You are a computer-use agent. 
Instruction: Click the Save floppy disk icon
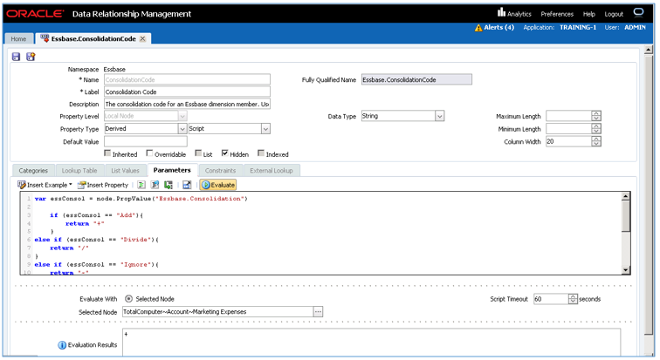[16, 57]
